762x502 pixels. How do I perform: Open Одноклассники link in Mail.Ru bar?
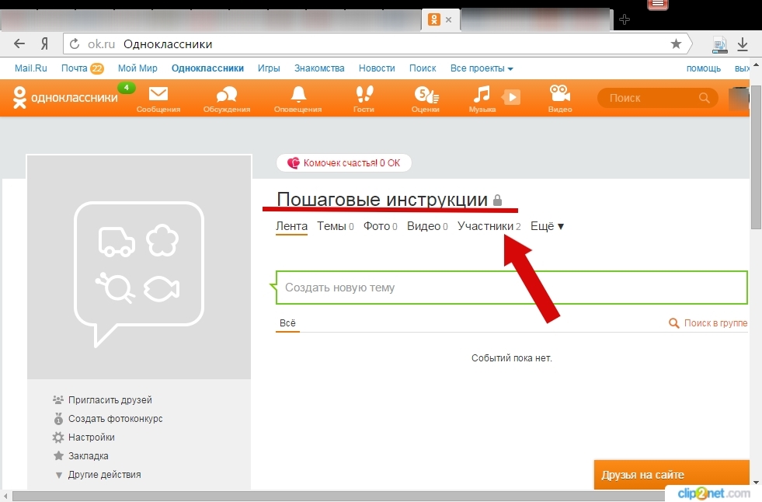point(207,68)
